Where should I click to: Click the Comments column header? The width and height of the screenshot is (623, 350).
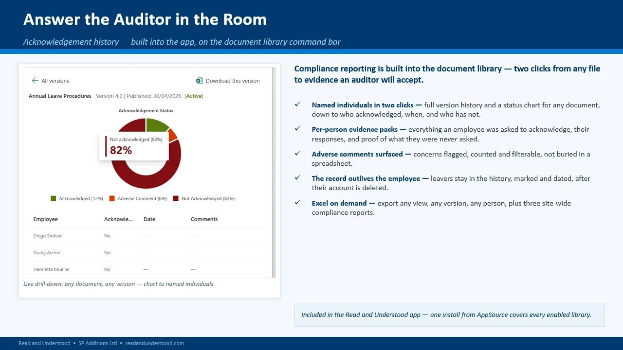(x=204, y=219)
